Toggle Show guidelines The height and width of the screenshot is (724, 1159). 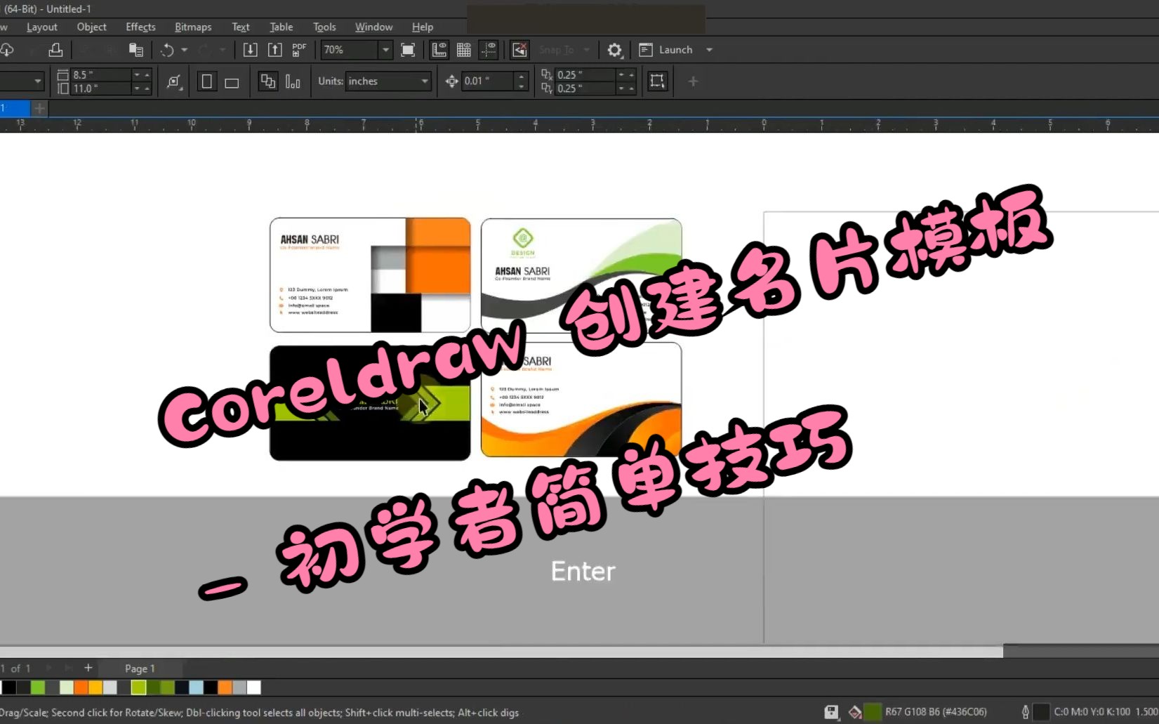(489, 50)
